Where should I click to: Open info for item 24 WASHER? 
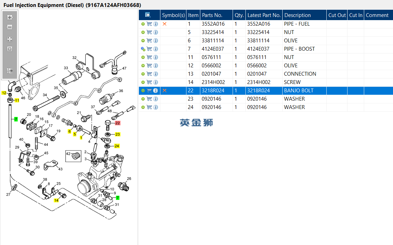click(x=156, y=107)
